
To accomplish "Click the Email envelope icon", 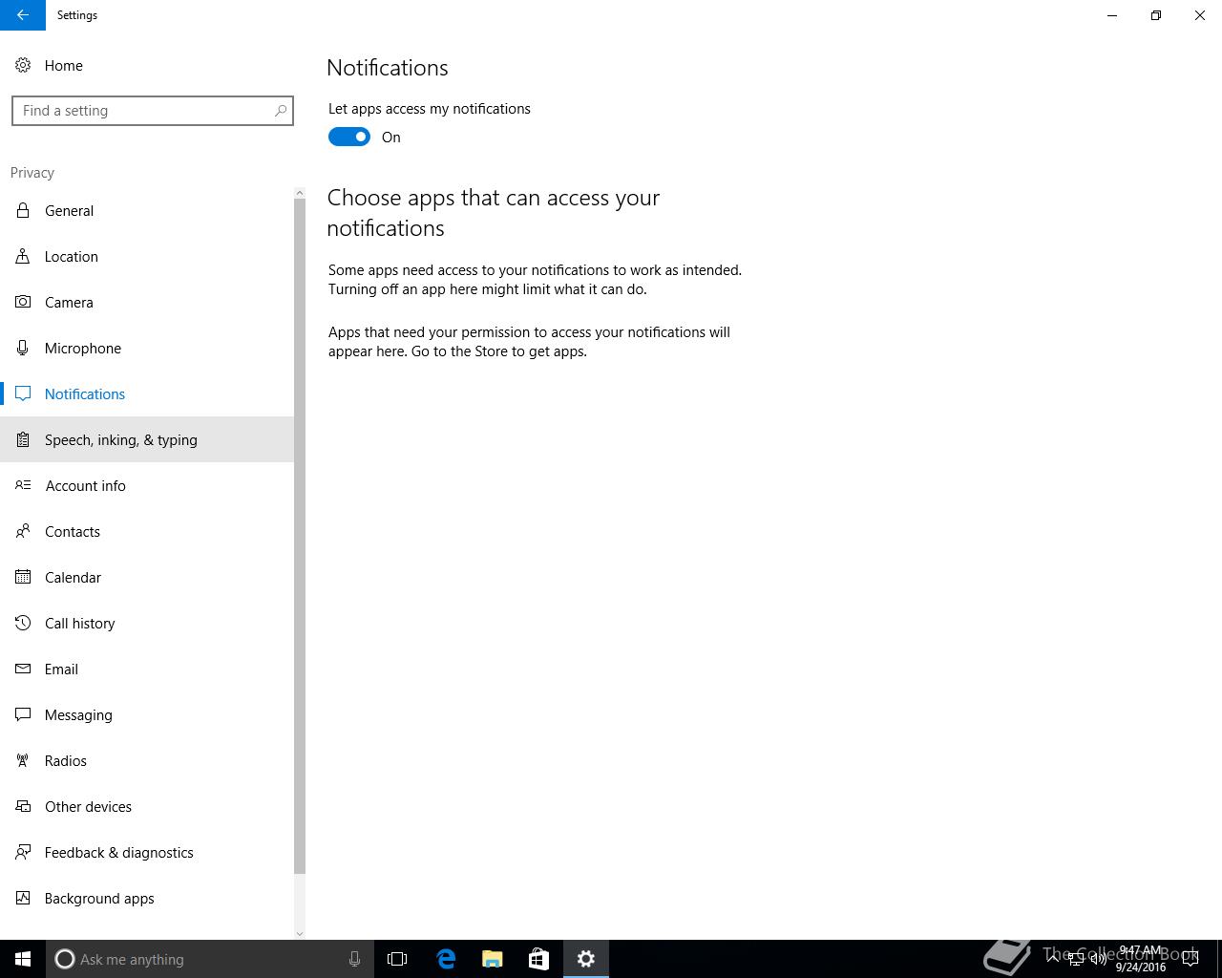I will (x=23, y=669).
